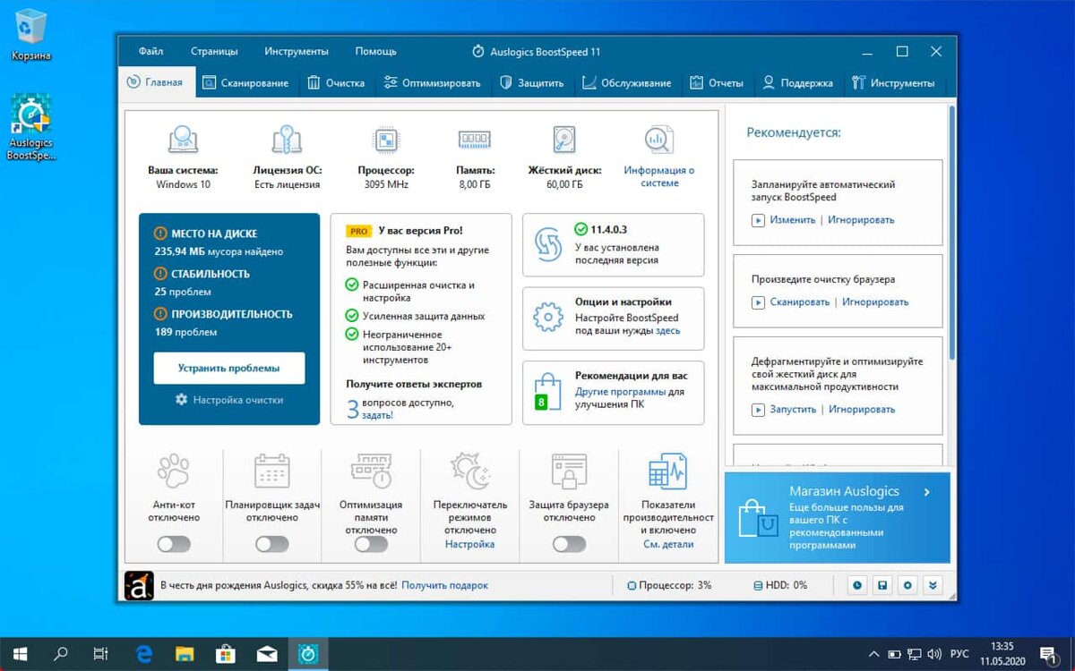
Task: Open the Action Center notification icon
Action: (1047, 654)
